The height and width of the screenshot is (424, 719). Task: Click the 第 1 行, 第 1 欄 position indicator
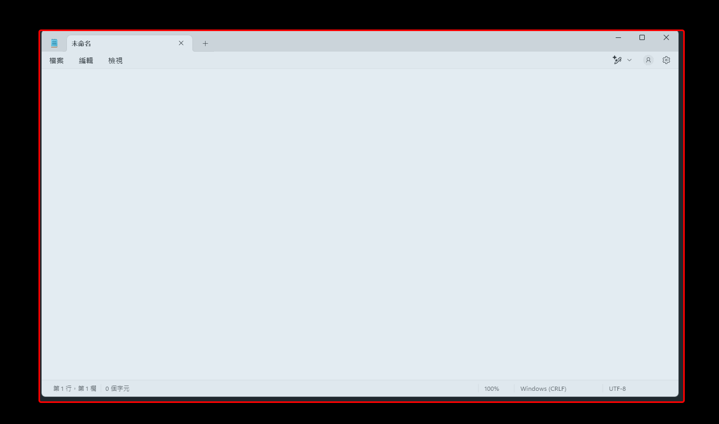point(74,389)
